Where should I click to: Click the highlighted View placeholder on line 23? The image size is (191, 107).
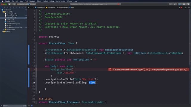point(92,83)
